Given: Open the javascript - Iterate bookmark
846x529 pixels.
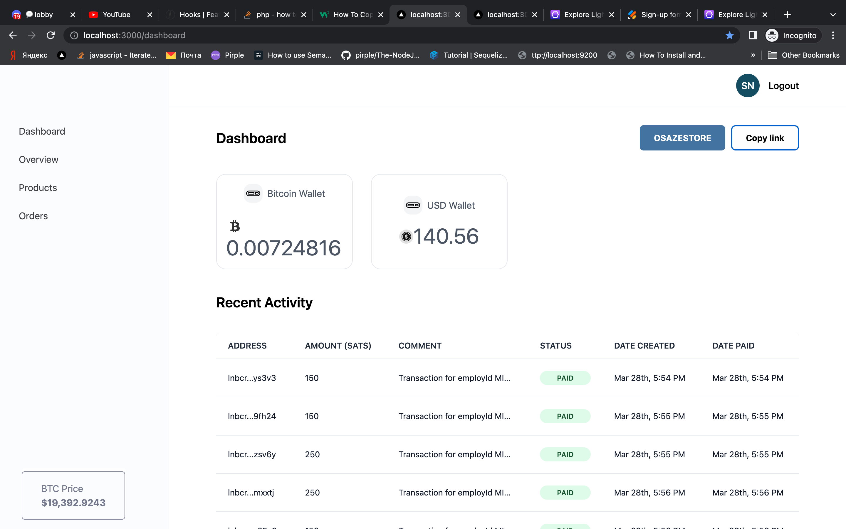Looking at the screenshot, I should [117, 55].
